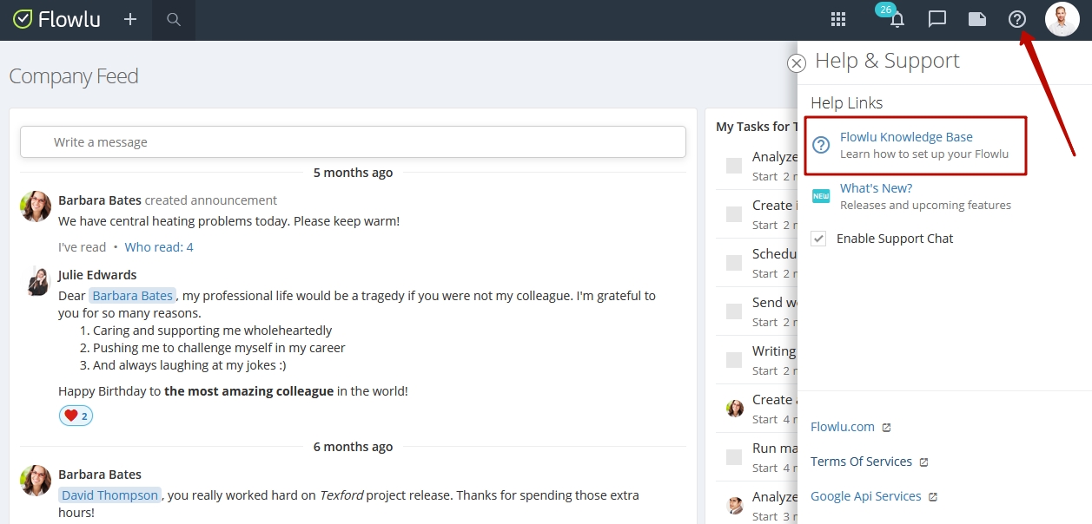Click the line 'Pushing me to challenge myself in my career'
1092x524 pixels.
click(219, 348)
